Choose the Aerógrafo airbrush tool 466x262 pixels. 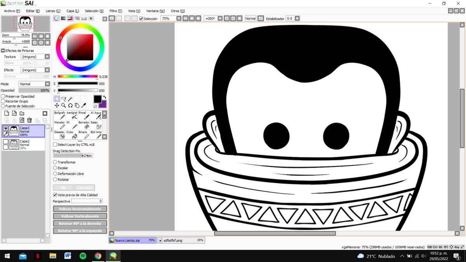pos(71,115)
